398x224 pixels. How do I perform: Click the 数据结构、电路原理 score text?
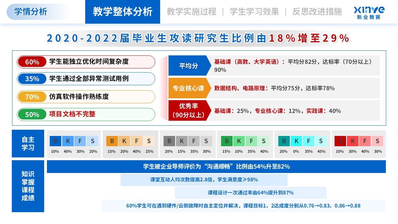coord(275,88)
